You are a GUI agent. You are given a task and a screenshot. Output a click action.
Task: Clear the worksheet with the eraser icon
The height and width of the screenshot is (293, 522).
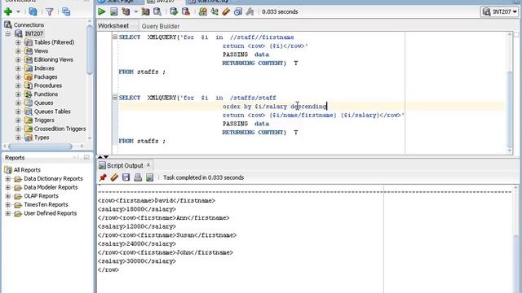click(226, 11)
